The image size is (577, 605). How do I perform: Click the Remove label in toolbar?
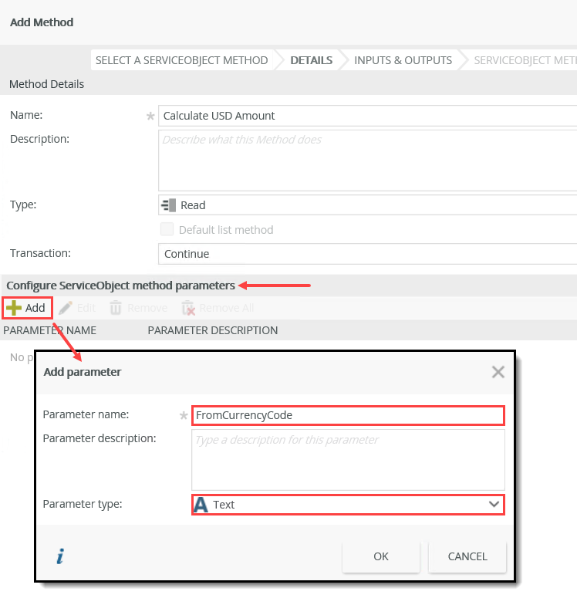point(147,308)
